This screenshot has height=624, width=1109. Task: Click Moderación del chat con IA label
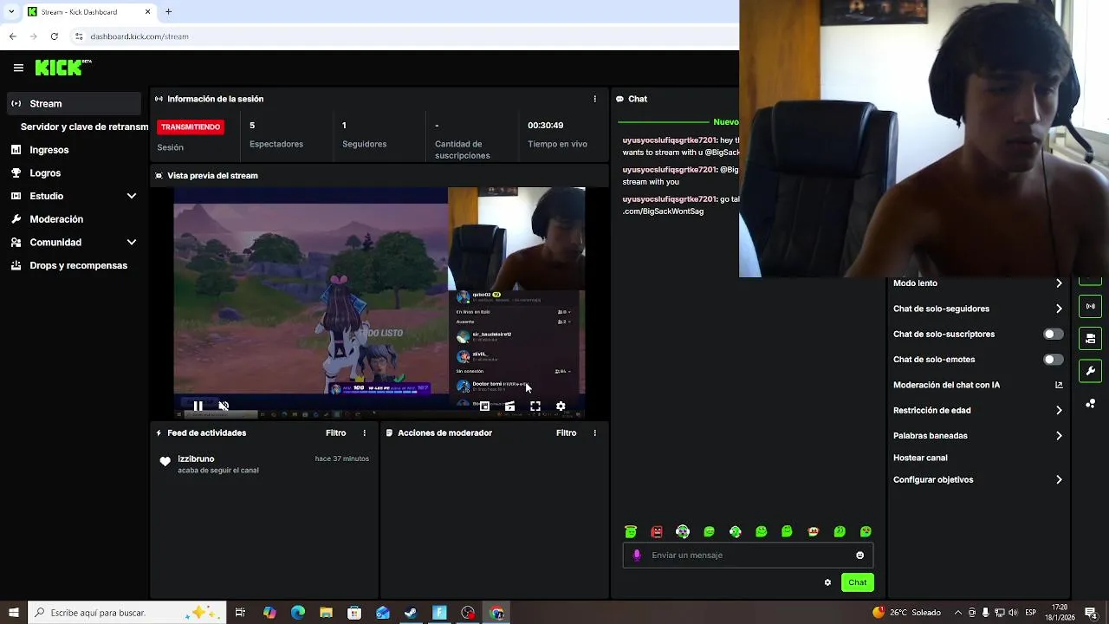946,385
